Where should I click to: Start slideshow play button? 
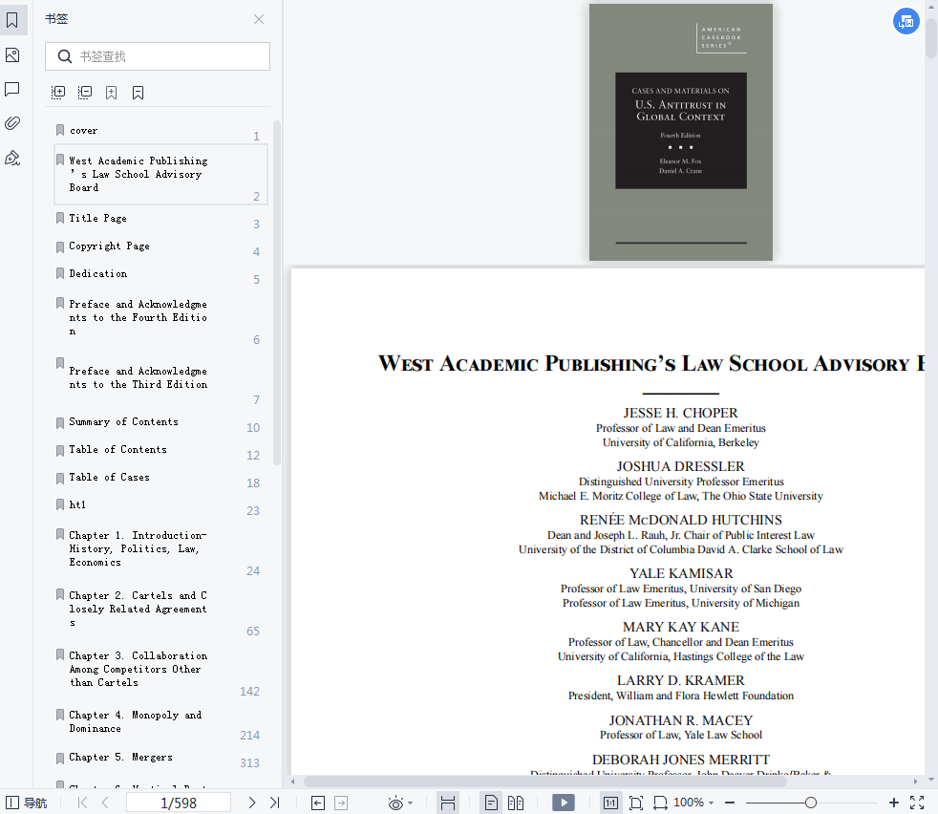[564, 803]
